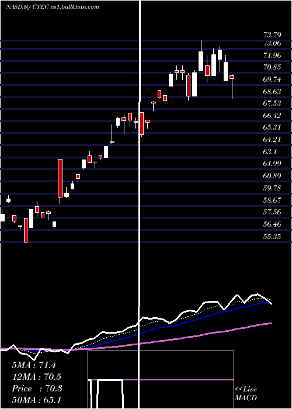Click the 69.74 price label

tap(273, 79)
